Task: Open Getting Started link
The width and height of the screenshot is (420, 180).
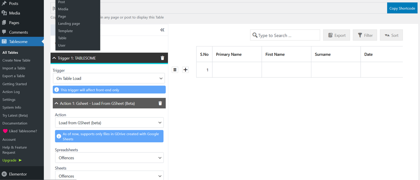Action: click(14, 84)
